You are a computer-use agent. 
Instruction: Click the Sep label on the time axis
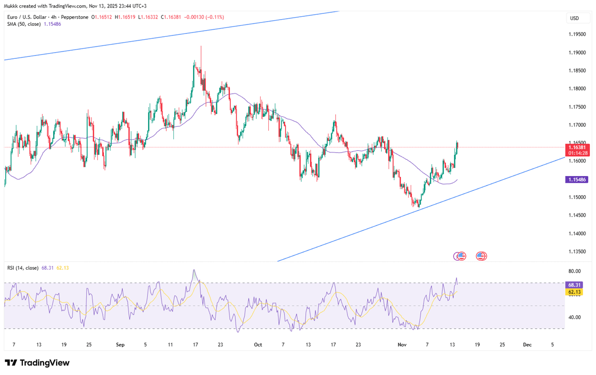[x=120, y=344]
